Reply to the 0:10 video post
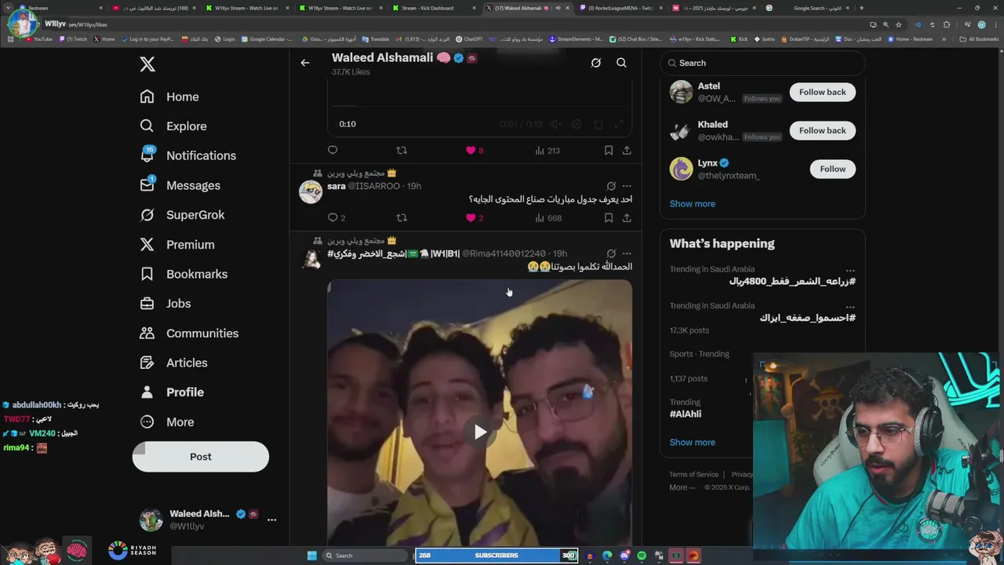This screenshot has height=565, width=1004. click(x=333, y=150)
